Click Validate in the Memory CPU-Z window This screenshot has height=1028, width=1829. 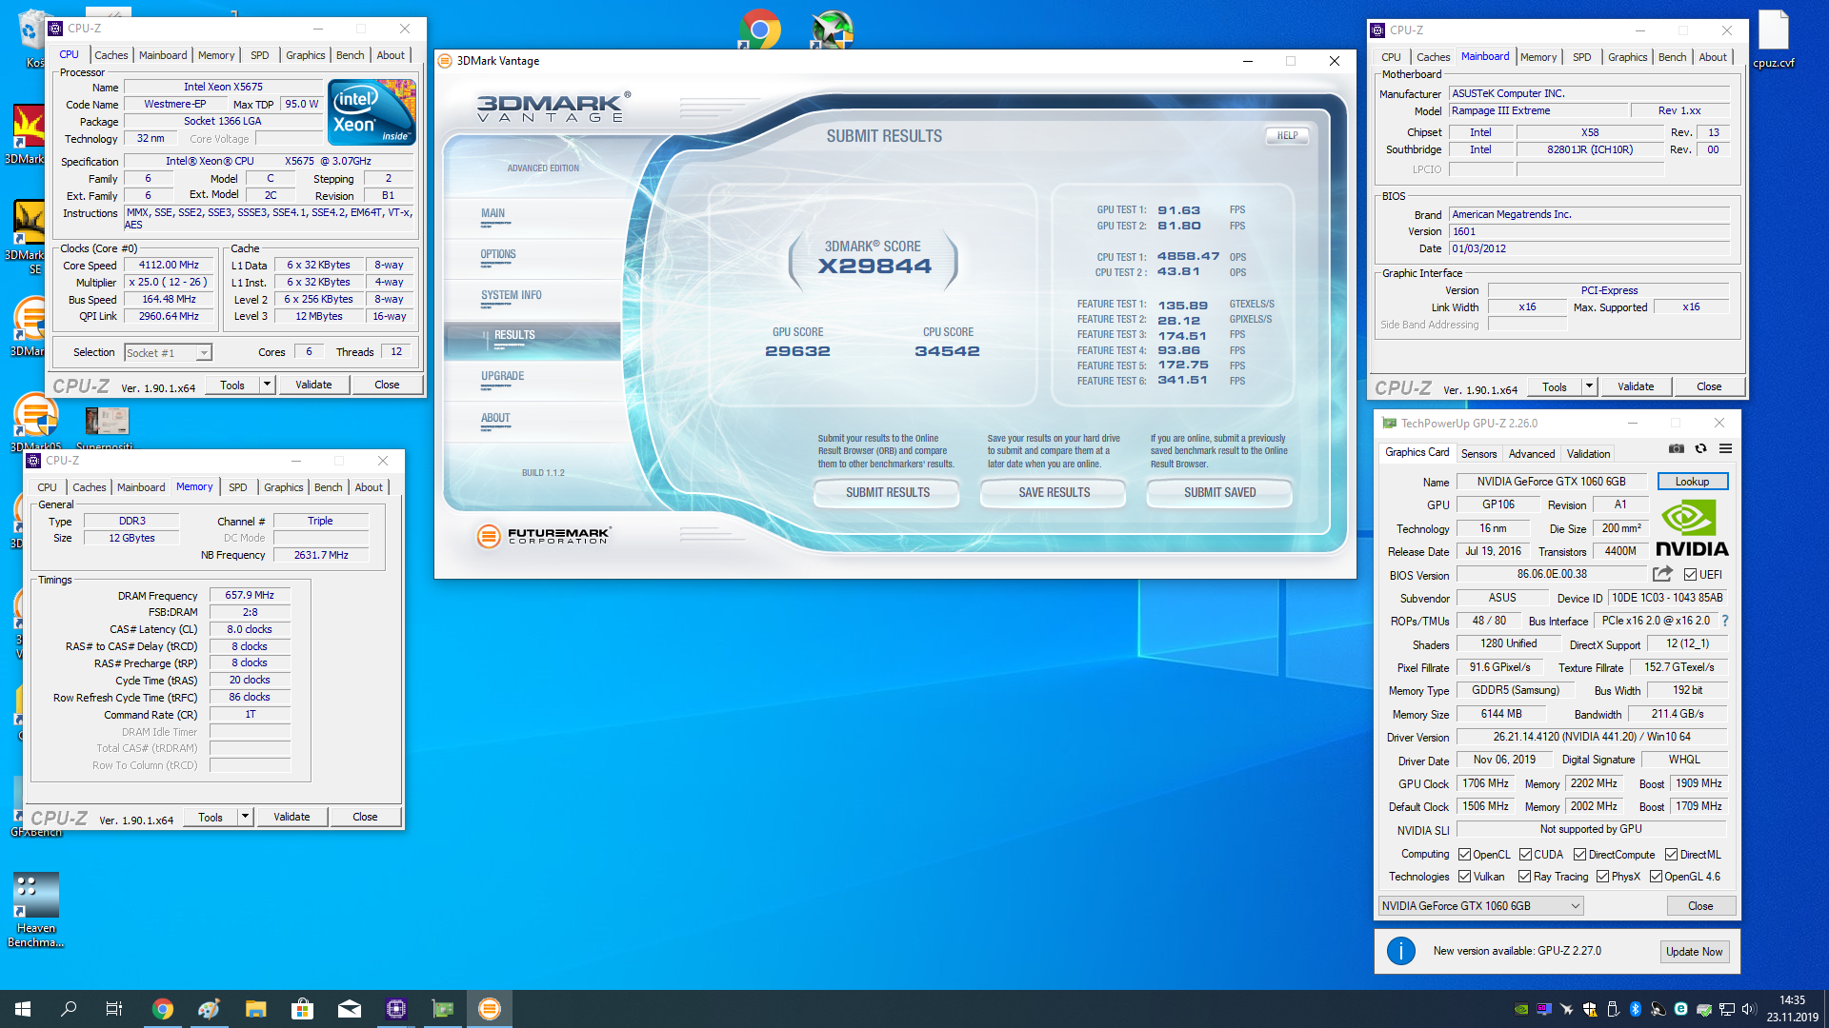(x=291, y=817)
